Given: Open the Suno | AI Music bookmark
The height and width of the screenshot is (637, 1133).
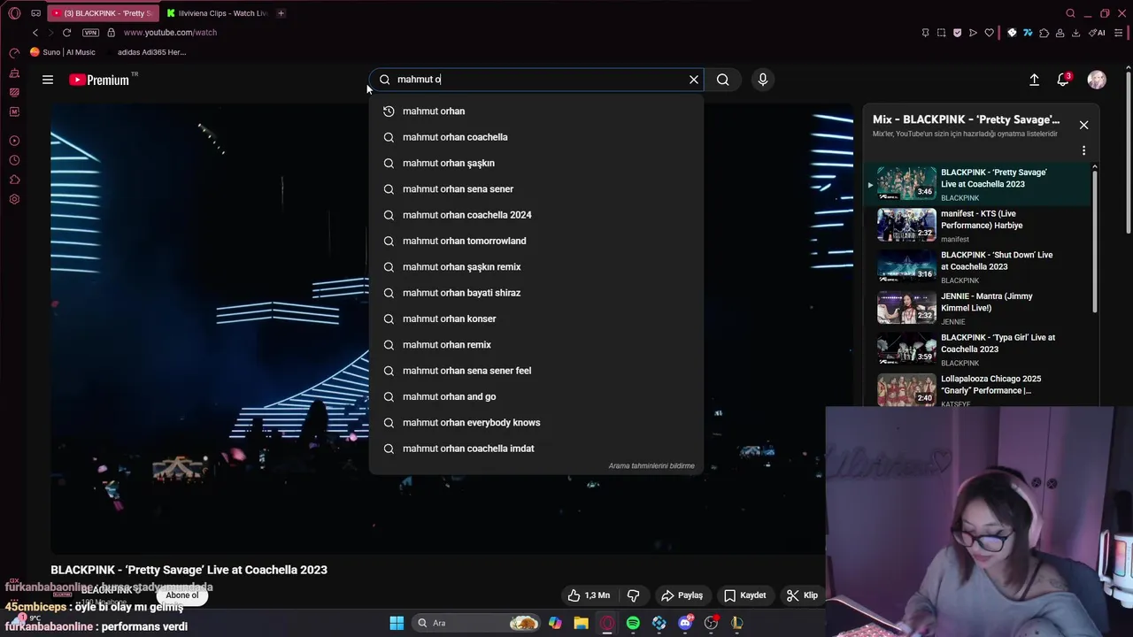Looking at the screenshot, I should (x=63, y=52).
